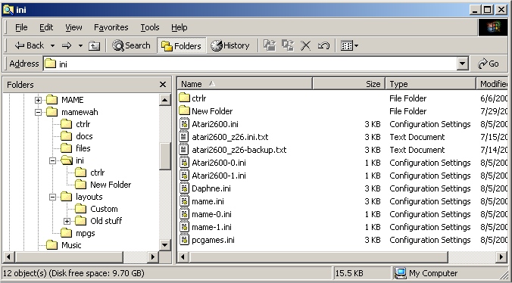The height and width of the screenshot is (283, 512).
Task: Select the mamewah folder in tree
Action: (72, 112)
